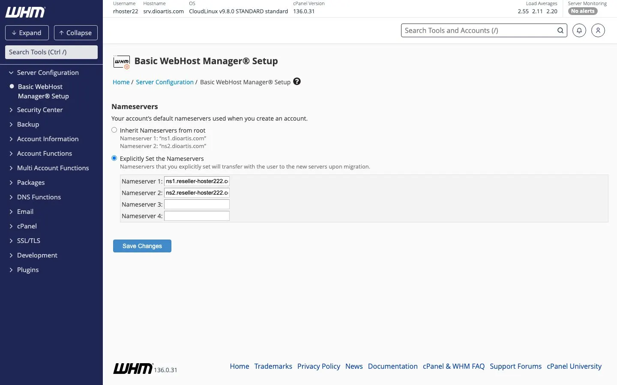Screen dimensions: 617x385
Task: Open the Privacy Policy footer link
Action: coord(319,366)
